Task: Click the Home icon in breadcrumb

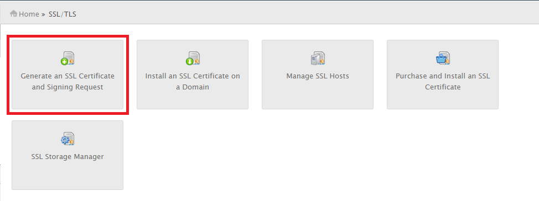Action: click(x=14, y=14)
